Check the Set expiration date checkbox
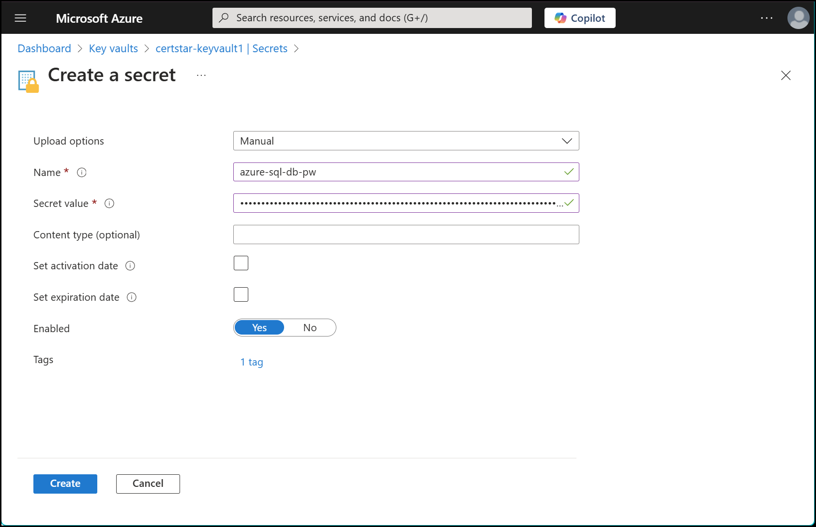Viewport: 816px width, 527px height. [241, 294]
